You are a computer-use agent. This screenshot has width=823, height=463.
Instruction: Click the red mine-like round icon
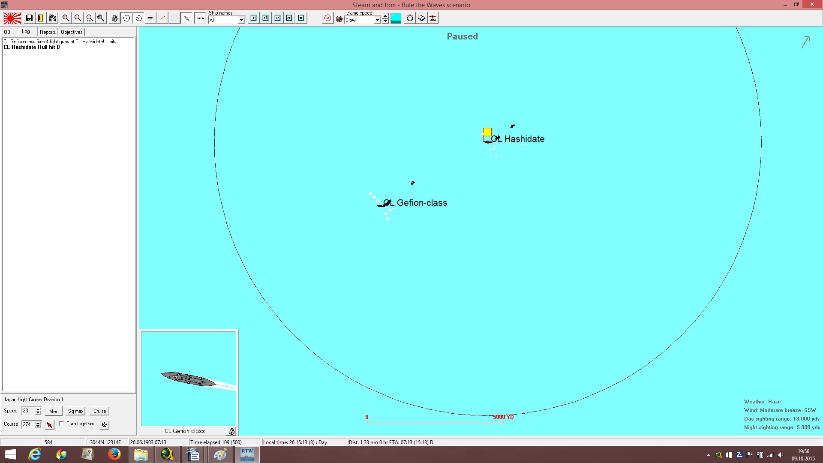339,19
